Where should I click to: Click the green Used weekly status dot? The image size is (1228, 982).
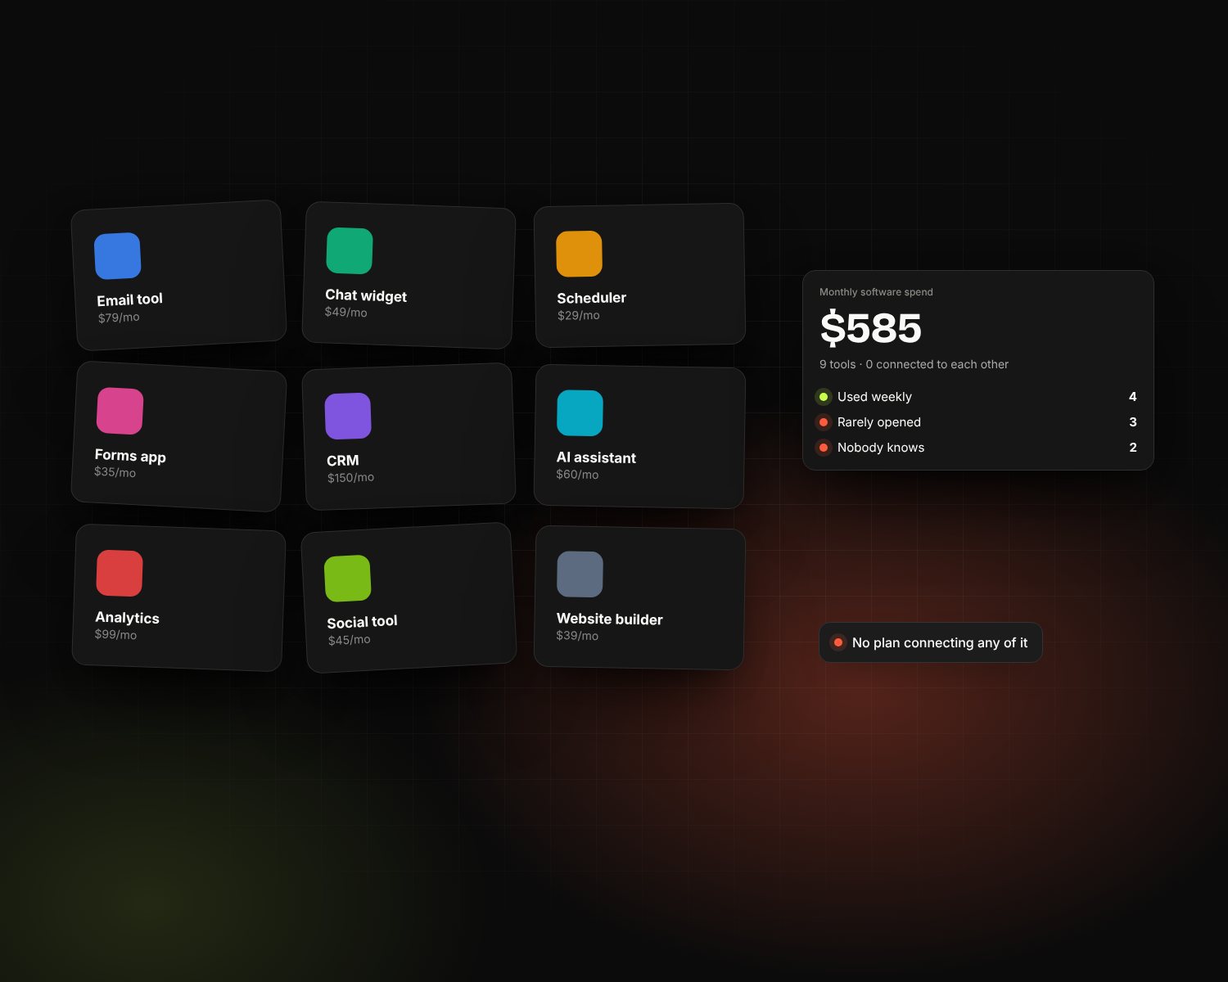tap(824, 397)
